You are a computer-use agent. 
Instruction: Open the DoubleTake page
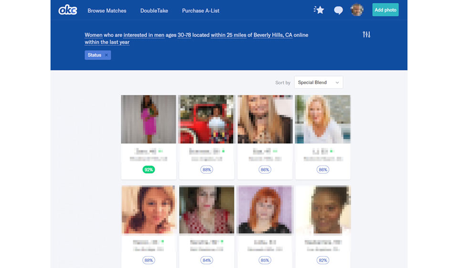pyautogui.click(x=154, y=11)
